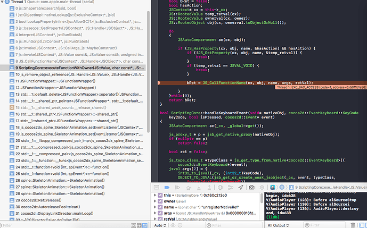Select frame 11 ~JSFunctionWrapper
The height and width of the screenshot is (228, 367).
tap(73, 81)
